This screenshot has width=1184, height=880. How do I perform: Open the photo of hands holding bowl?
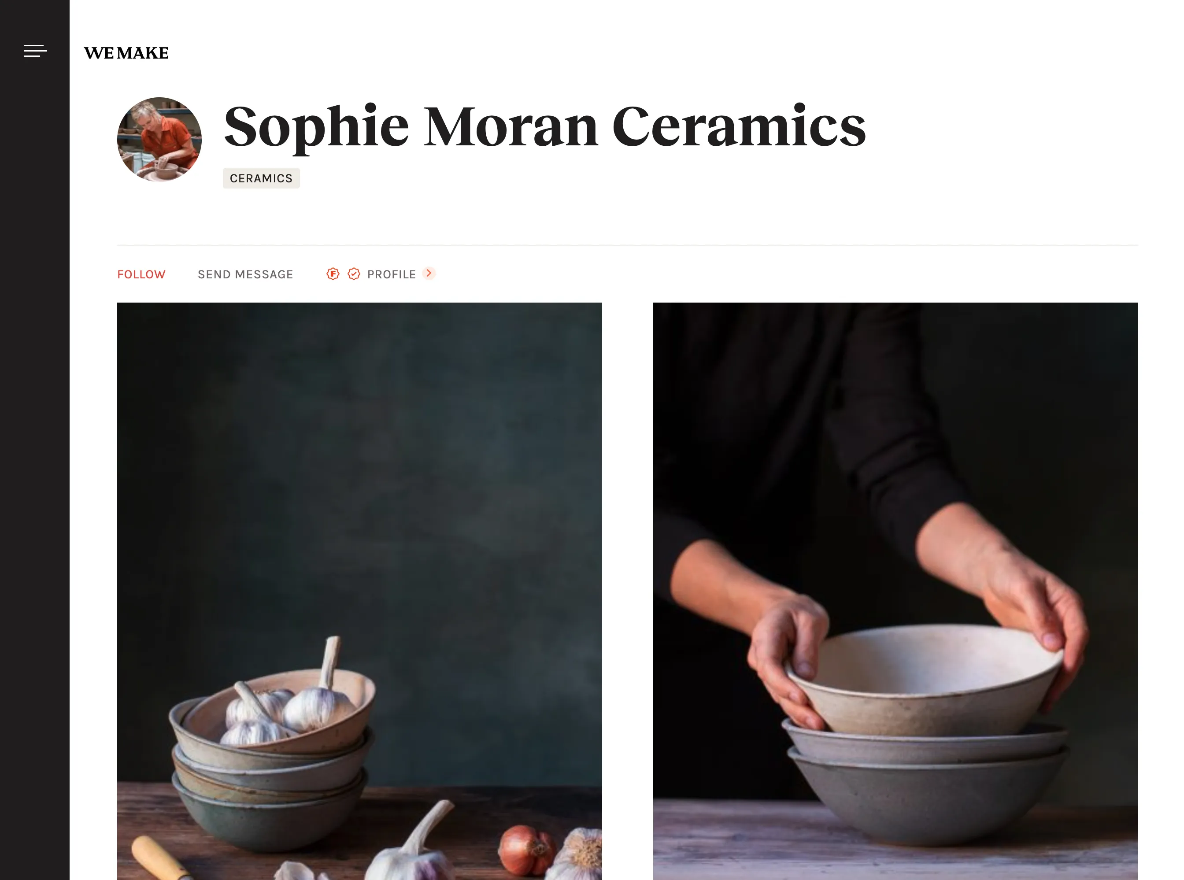[895, 591]
